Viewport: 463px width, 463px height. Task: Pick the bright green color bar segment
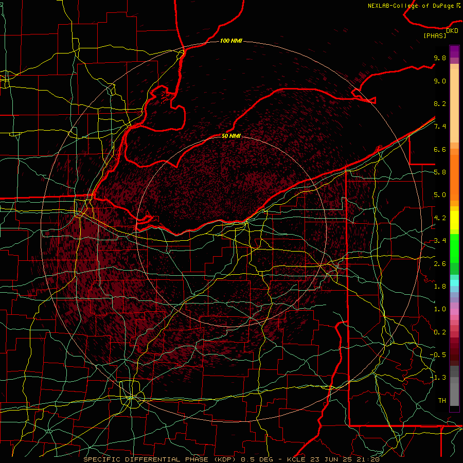click(454, 248)
